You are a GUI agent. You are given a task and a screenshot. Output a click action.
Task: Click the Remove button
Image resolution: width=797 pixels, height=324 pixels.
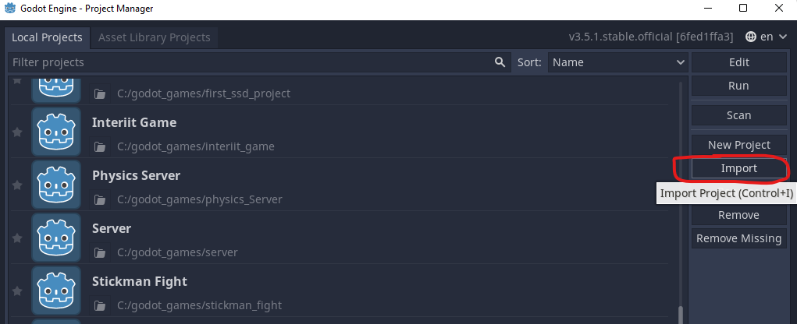click(739, 215)
